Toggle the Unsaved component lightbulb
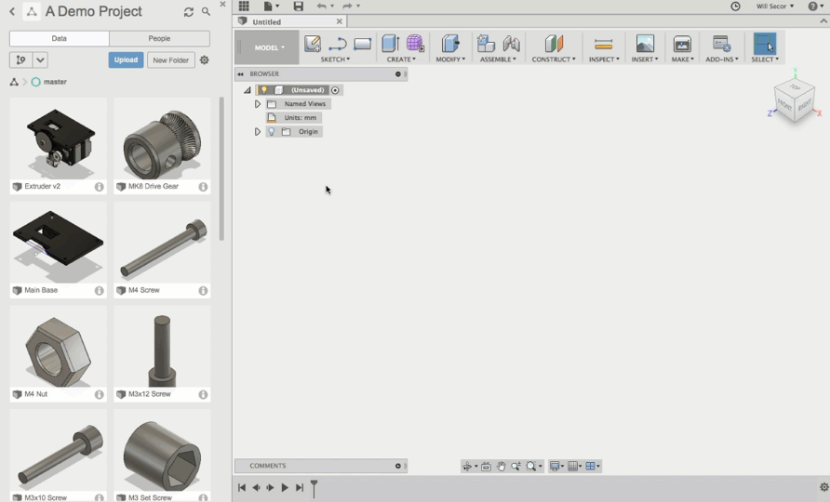The image size is (830, 502). [x=264, y=90]
